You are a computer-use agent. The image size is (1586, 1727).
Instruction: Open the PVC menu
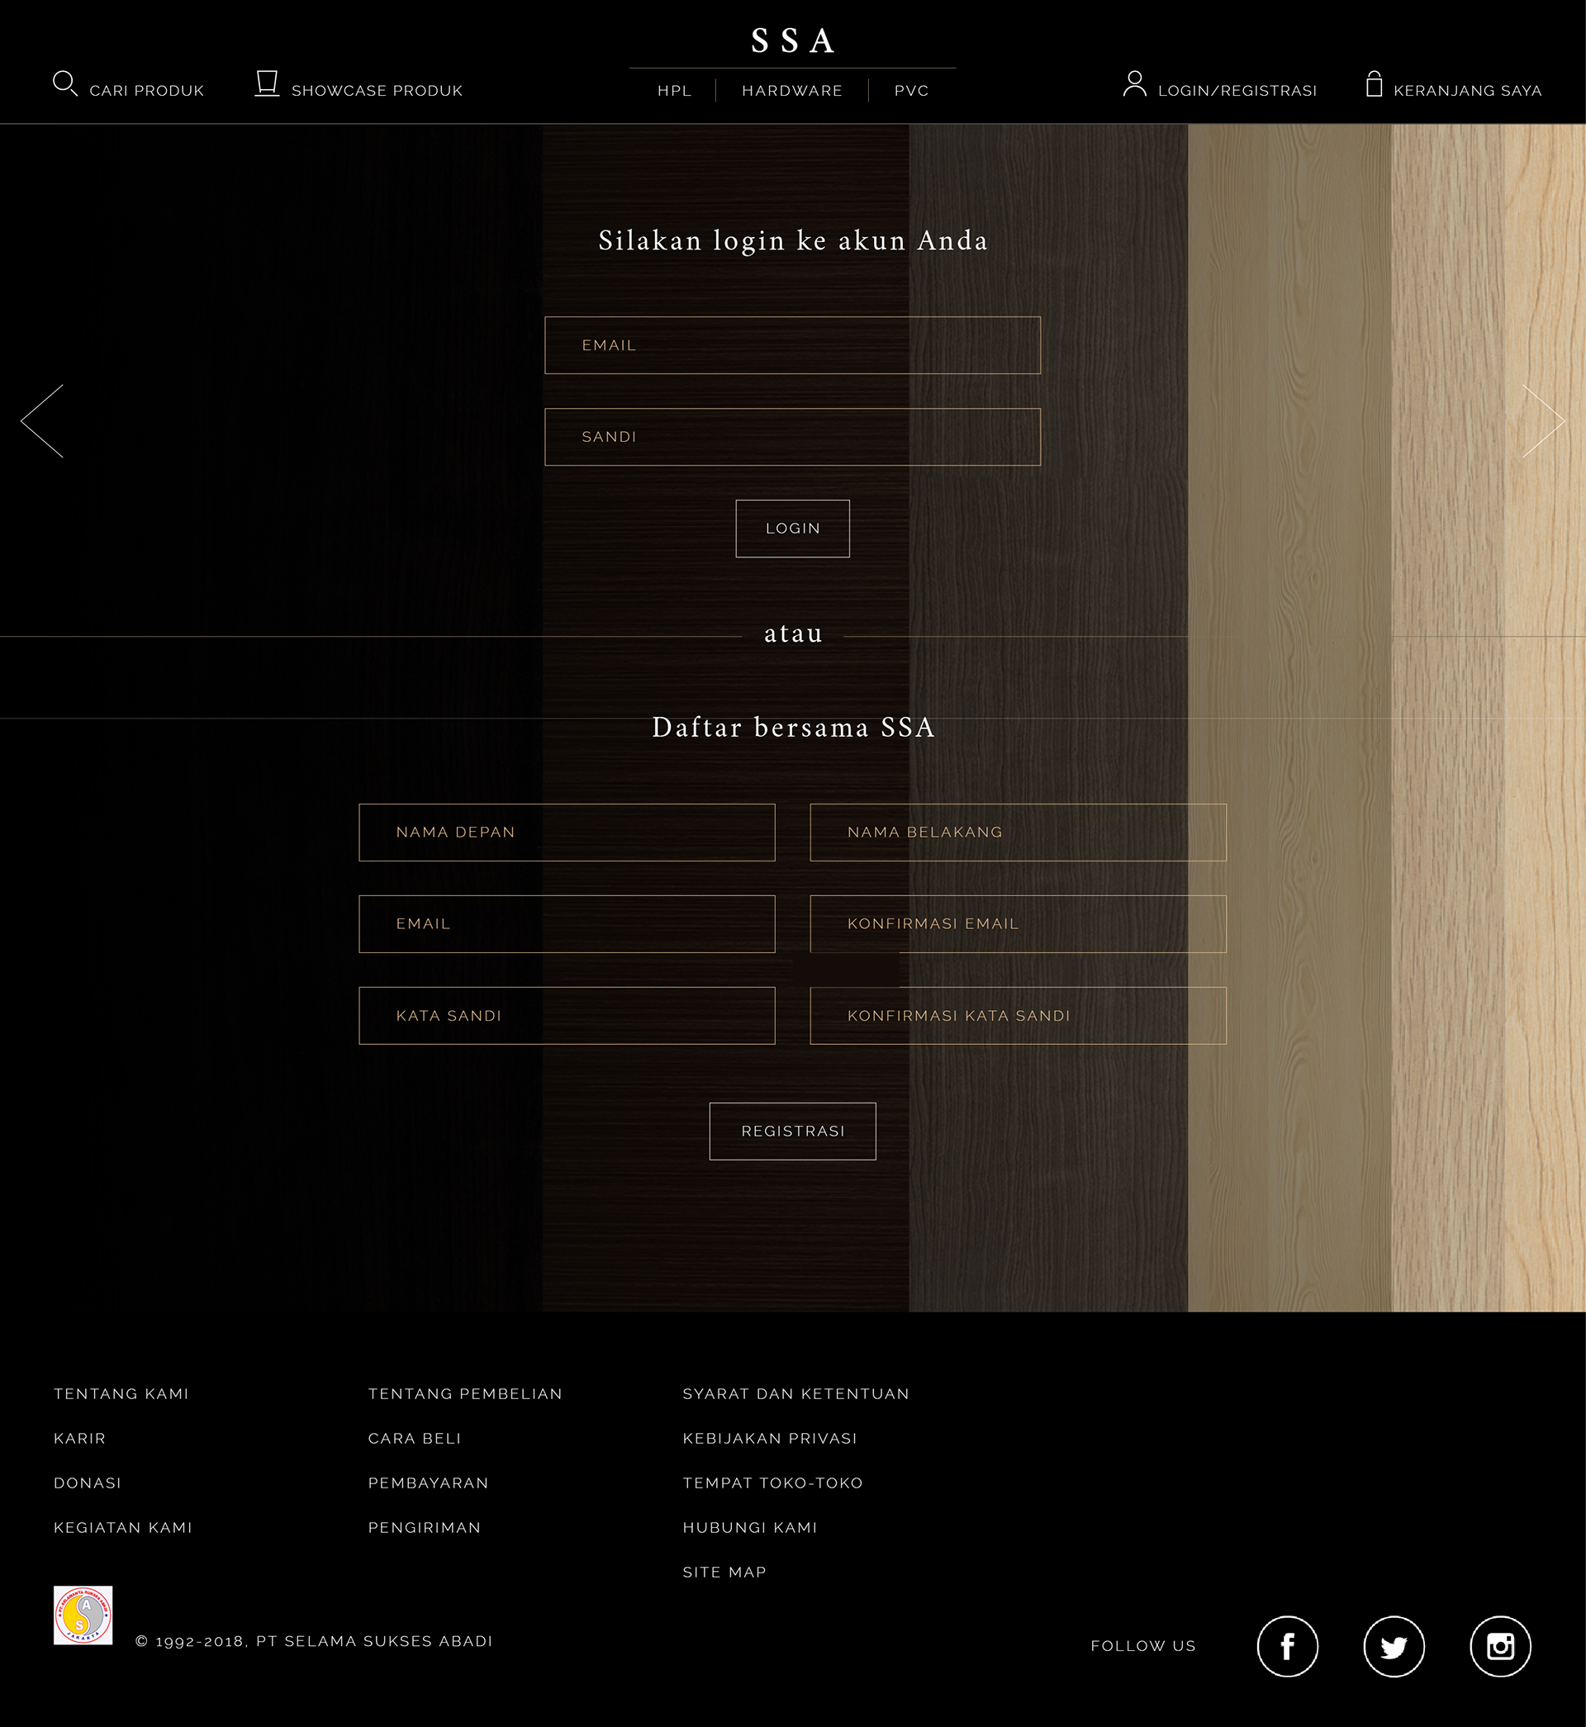click(x=911, y=91)
